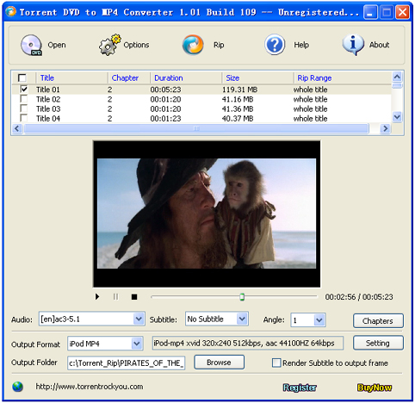This screenshot has width=415, height=403.
Task: Sort list by Title column header
Action: [47, 77]
